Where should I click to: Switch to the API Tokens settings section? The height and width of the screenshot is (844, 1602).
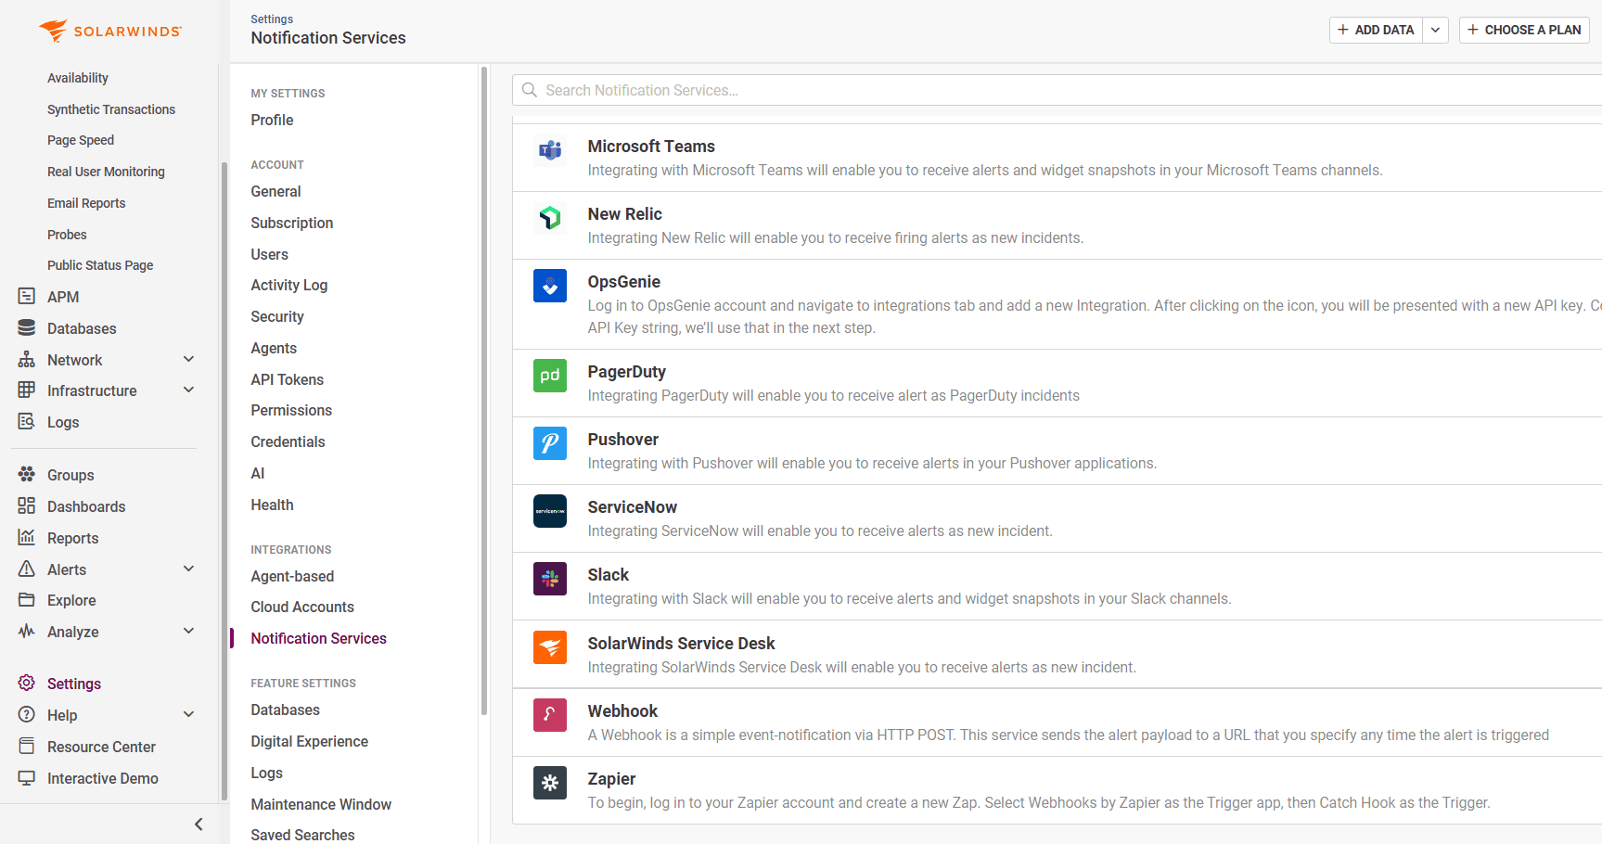(x=287, y=379)
